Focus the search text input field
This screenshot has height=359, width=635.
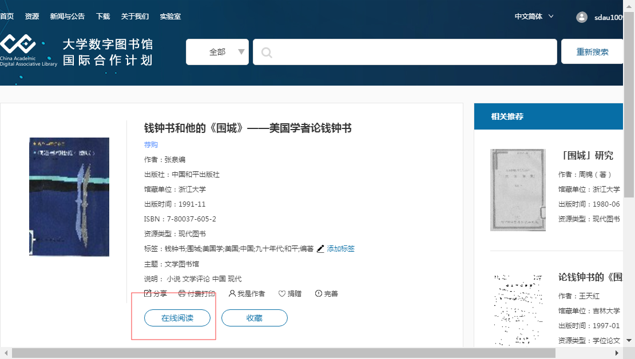[x=412, y=52]
